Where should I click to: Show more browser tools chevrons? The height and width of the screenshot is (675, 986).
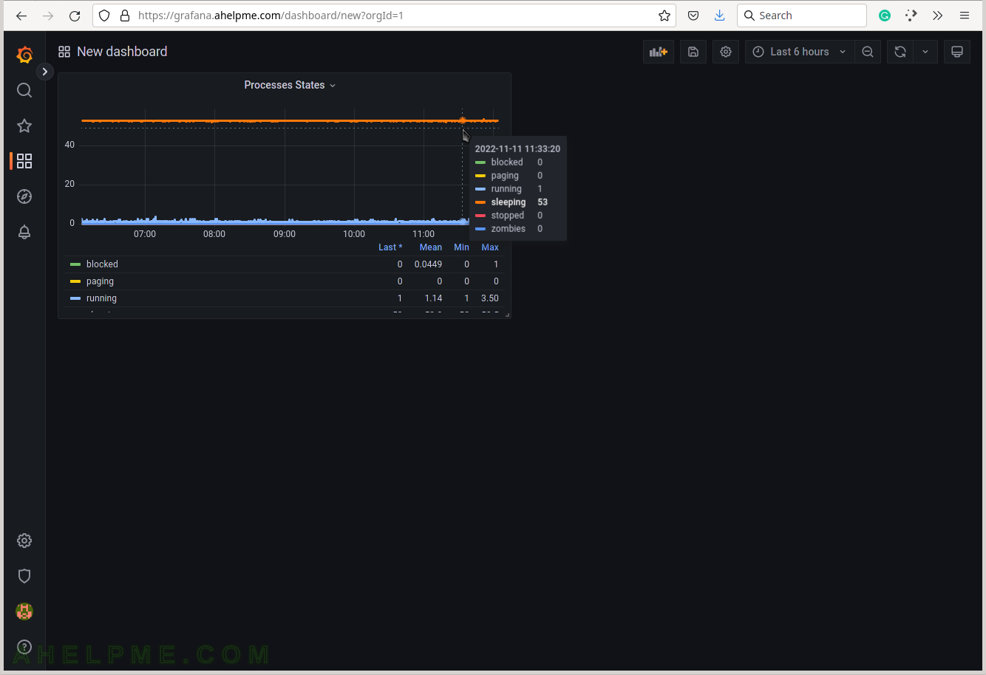(938, 16)
